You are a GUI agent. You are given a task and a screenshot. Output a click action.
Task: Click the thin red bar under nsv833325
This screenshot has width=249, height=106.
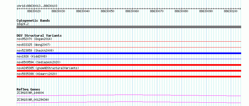129,47
